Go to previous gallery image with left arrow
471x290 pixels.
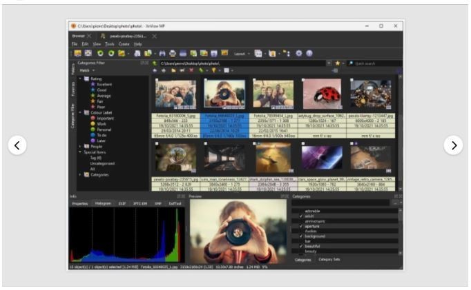pos(17,145)
